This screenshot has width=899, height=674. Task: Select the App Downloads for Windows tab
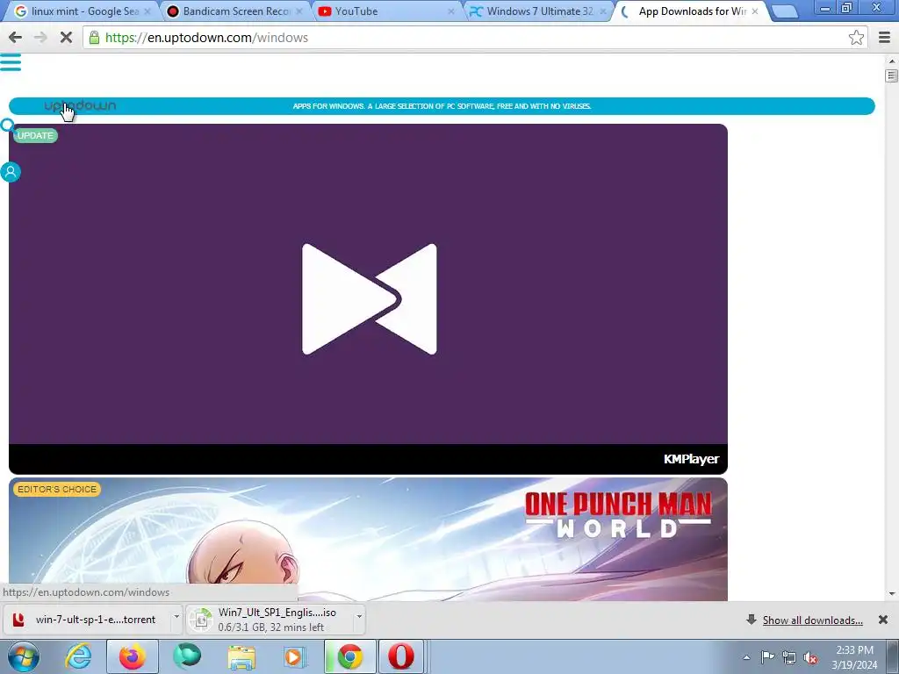(691, 11)
